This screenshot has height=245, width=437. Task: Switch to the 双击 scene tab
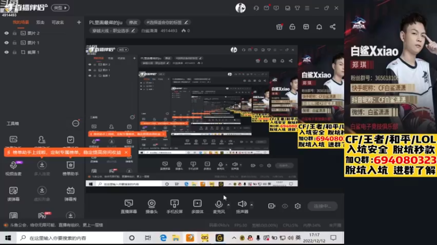[x=40, y=22]
